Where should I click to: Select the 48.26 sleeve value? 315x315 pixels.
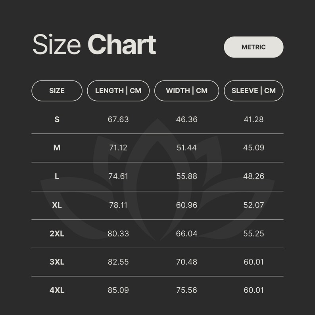click(x=254, y=176)
